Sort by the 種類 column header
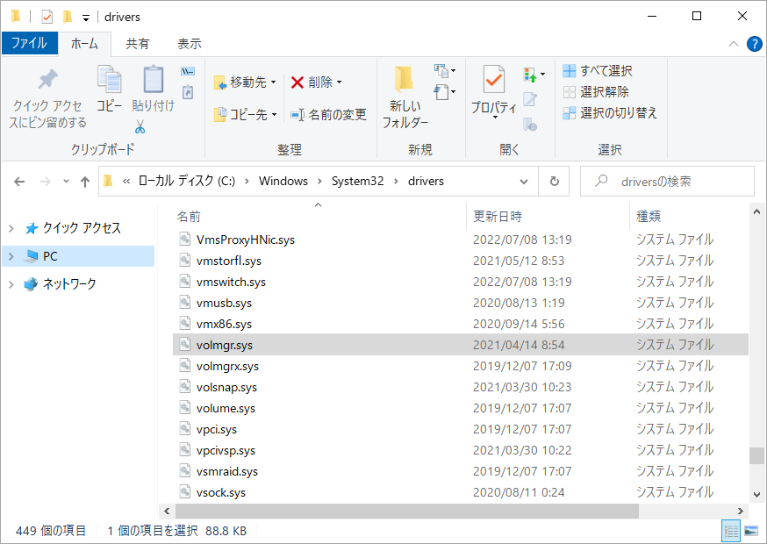This screenshot has height=544, width=767. [689, 216]
